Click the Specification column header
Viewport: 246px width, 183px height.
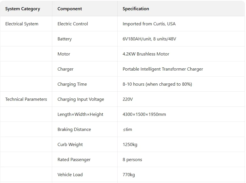click(136, 9)
